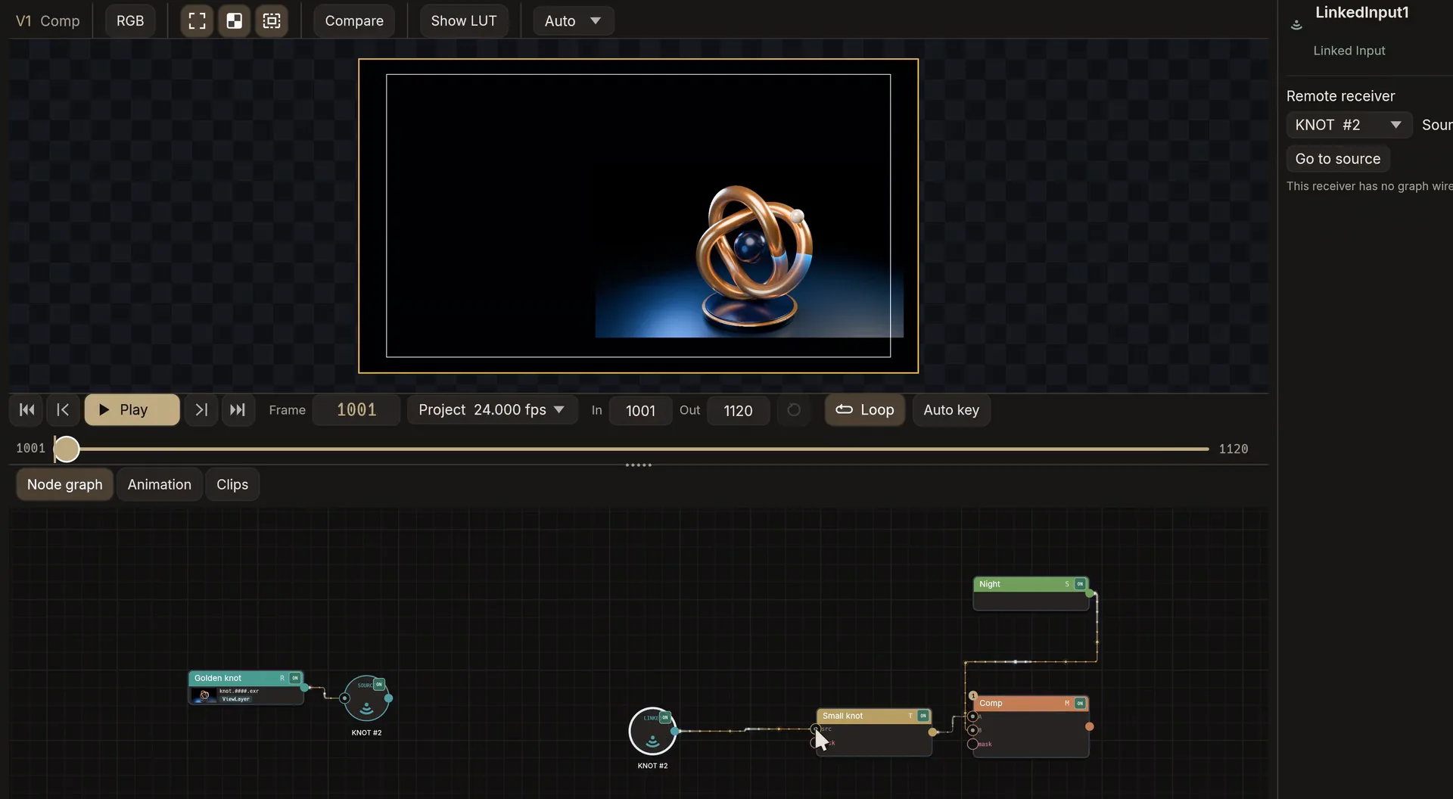Click the V1 Comp viewer label
The image size is (1453, 799).
point(48,20)
